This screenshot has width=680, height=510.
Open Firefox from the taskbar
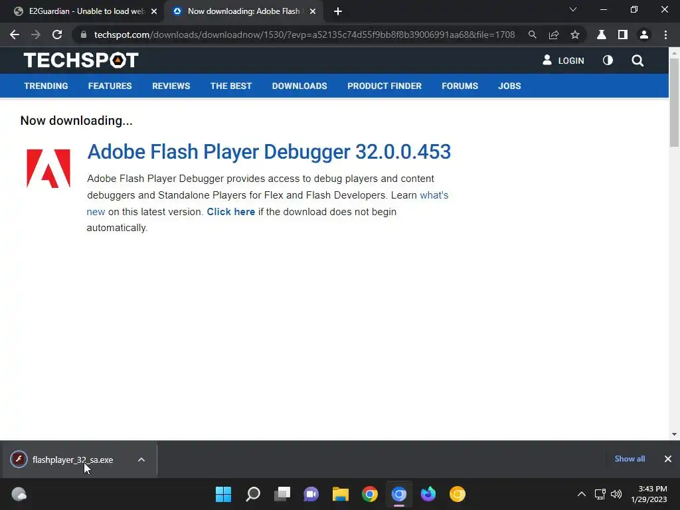pos(428,494)
